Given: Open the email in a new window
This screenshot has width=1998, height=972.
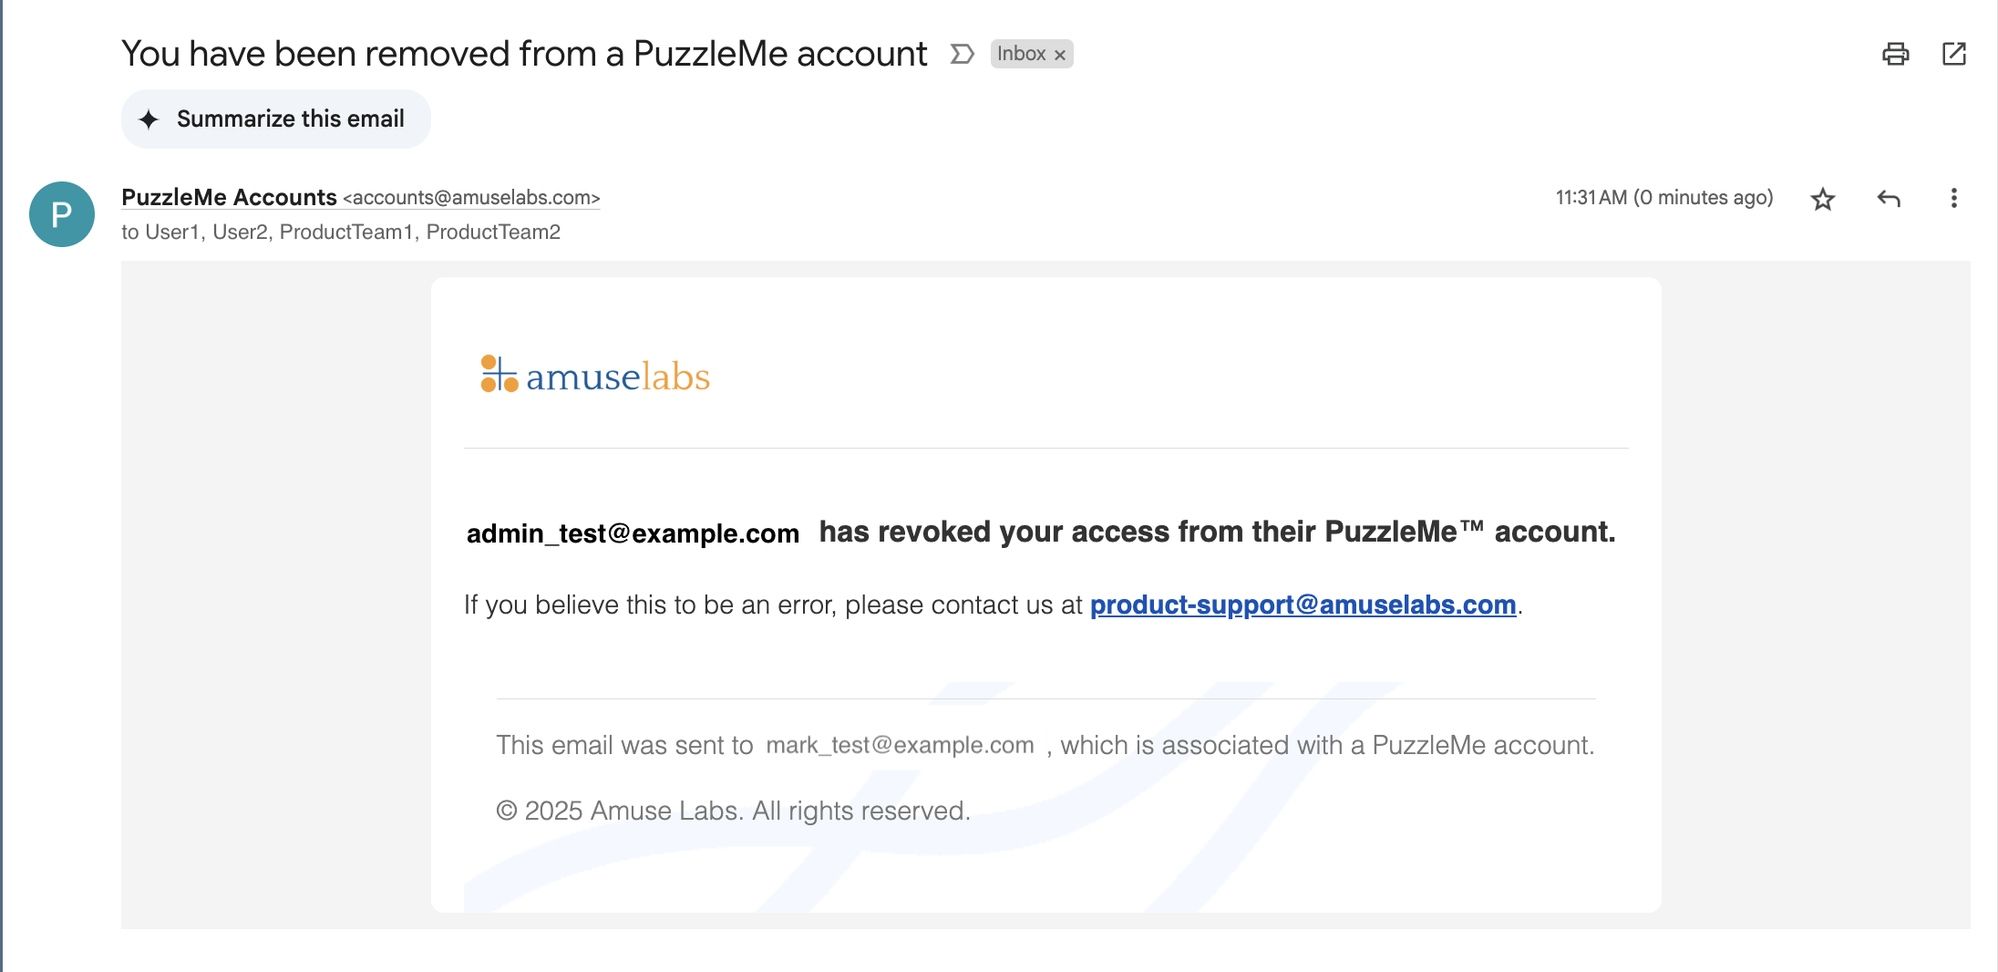Looking at the screenshot, I should click(1954, 54).
